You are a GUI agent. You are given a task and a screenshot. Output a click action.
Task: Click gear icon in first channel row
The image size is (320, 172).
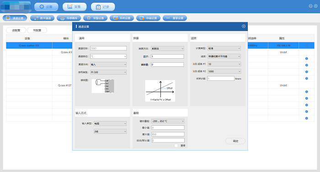click(x=307, y=59)
